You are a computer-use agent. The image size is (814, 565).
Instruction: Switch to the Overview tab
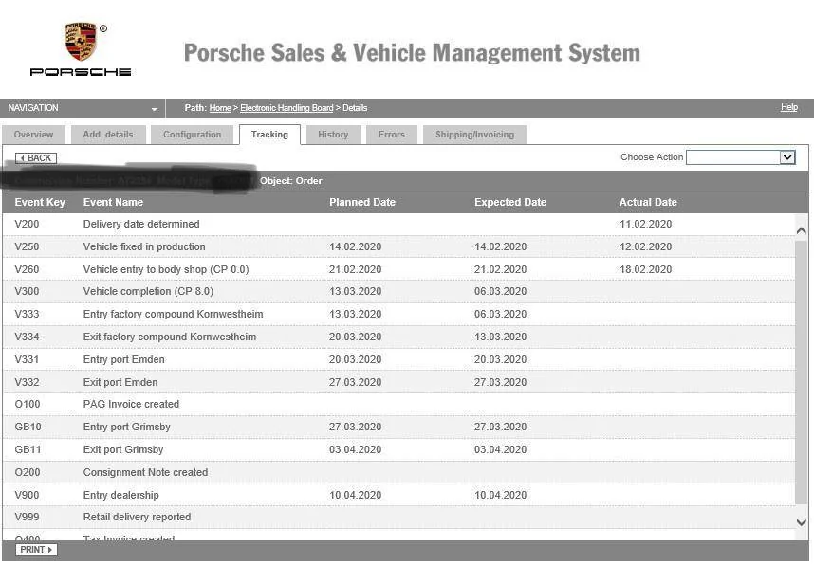coord(34,135)
